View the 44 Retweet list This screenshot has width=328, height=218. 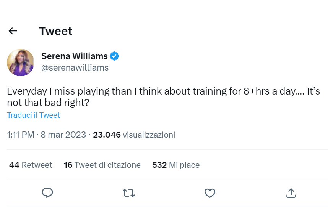click(31, 165)
